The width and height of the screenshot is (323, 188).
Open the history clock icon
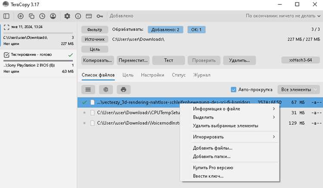click(x=42, y=16)
